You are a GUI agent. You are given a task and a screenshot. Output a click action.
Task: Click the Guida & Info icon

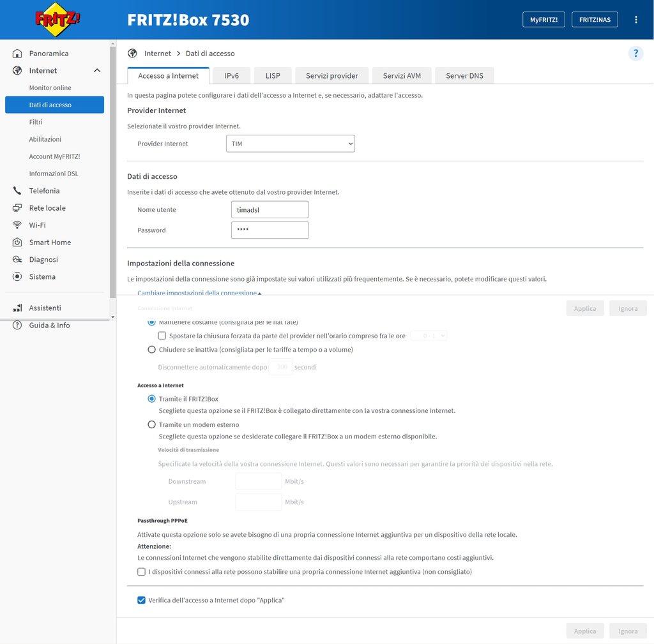click(x=17, y=325)
